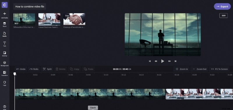Click the Split scissors tool
The image size is (233, 110).
click(47, 69)
